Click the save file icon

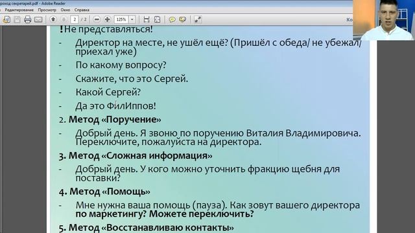point(17,19)
